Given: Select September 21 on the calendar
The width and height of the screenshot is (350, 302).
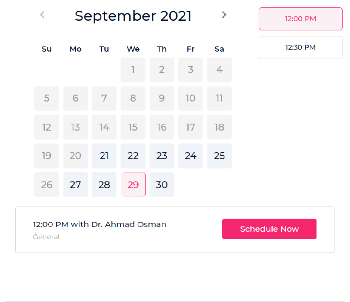Looking at the screenshot, I should point(104,156).
